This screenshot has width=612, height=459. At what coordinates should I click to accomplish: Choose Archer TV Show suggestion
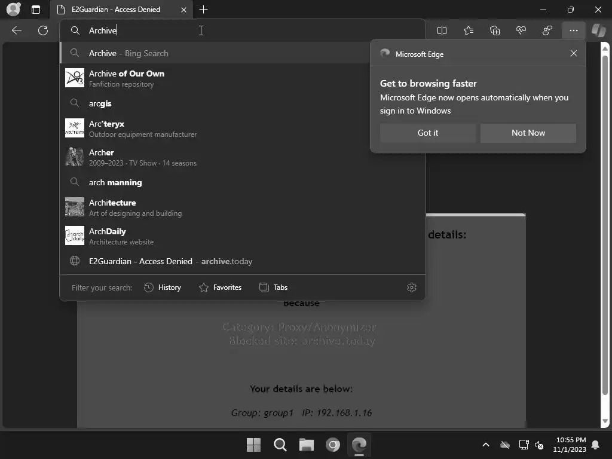coord(243,157)
